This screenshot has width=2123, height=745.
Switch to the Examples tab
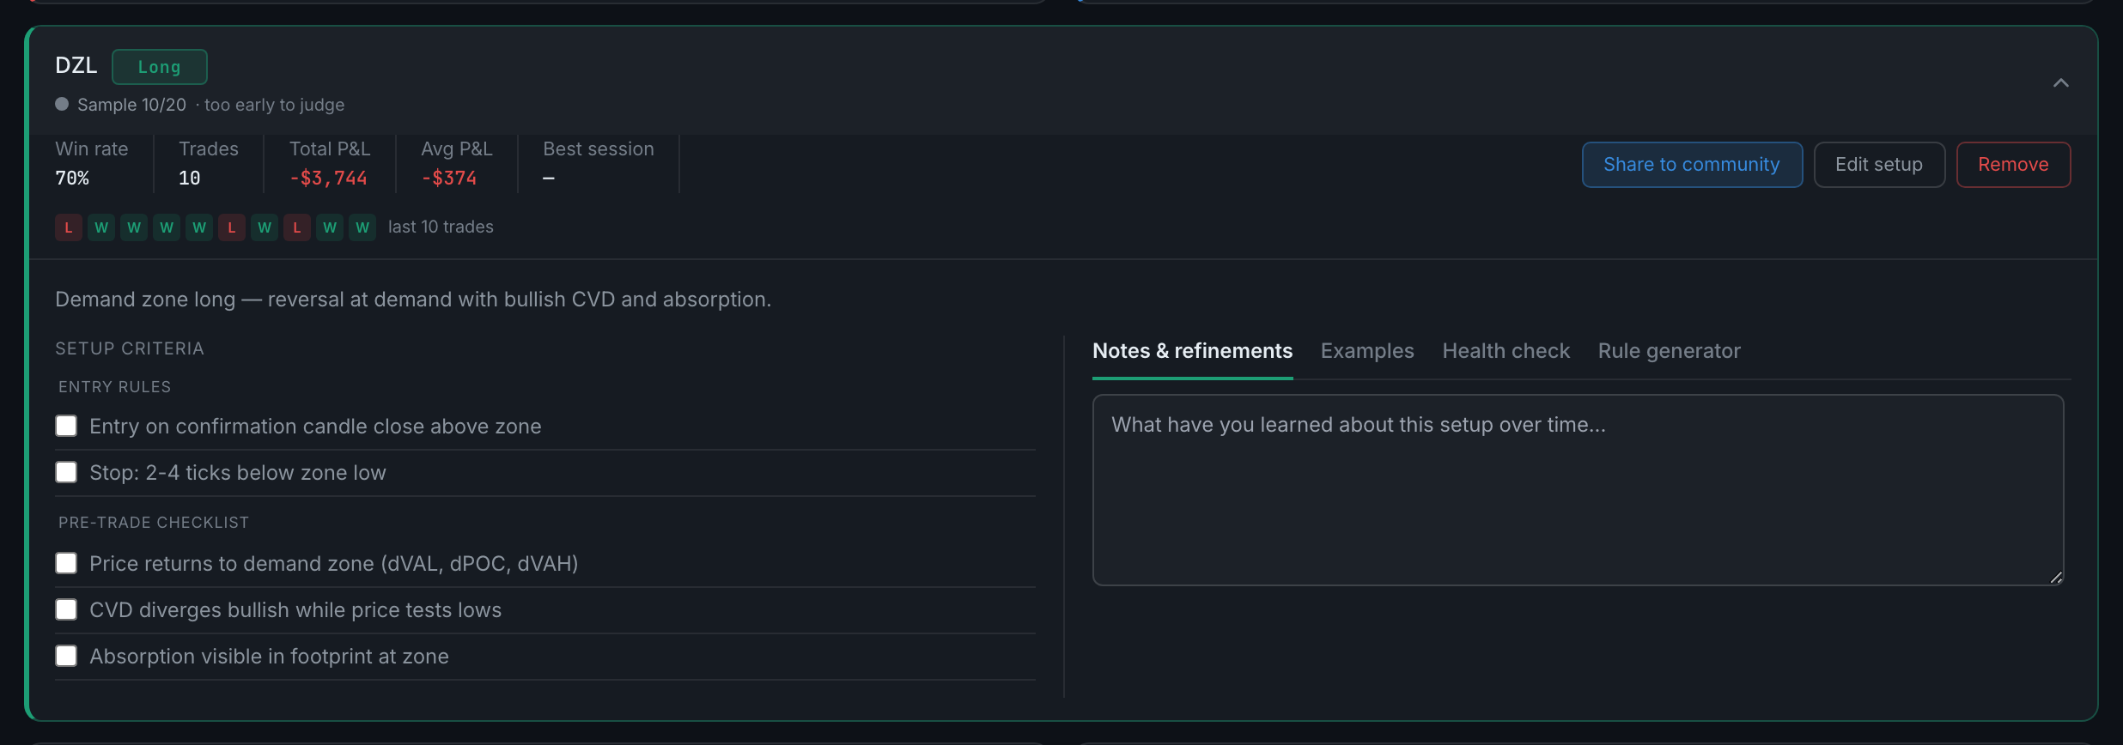[x=1367, y=351]
